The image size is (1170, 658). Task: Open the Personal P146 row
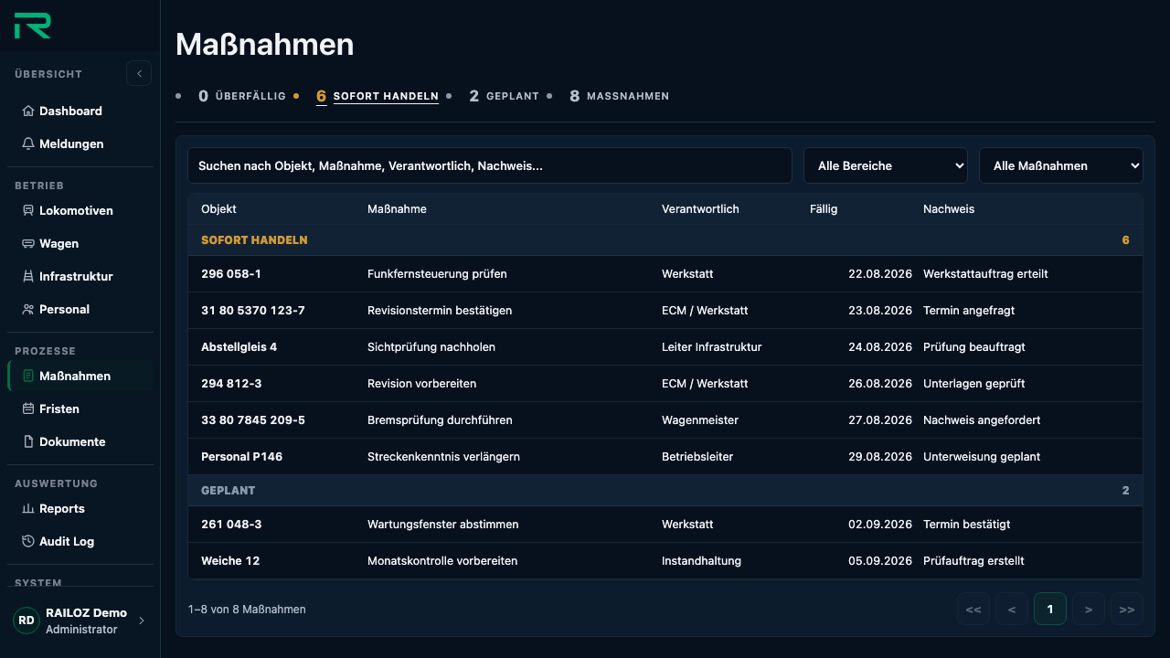(665, 457)
